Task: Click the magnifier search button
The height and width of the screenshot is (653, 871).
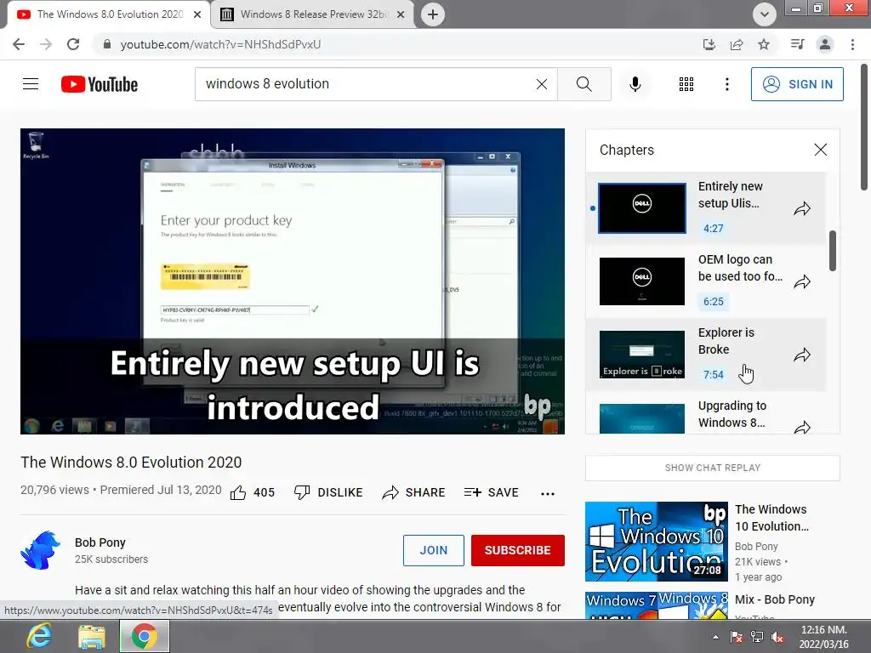Action: (584, 84)
